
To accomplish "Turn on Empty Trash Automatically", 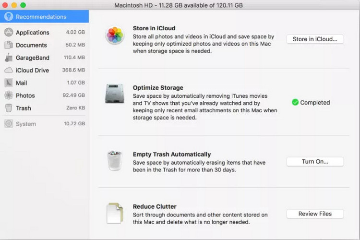I will pyautogui.click(x=315, y=162).
